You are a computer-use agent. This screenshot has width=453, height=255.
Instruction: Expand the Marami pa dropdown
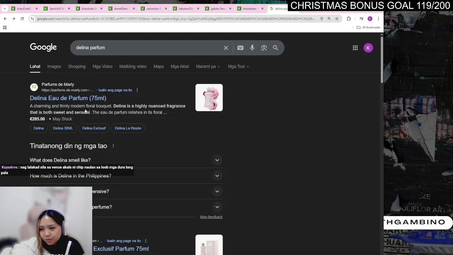click(208, 67)
